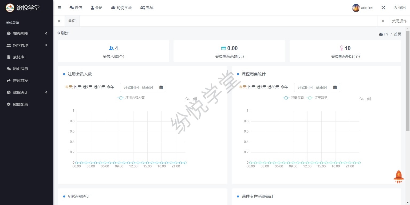410x205 pixels.
Task: Toggle 注册会员人数 legend series visibility
Action: (x=131, y=98)
